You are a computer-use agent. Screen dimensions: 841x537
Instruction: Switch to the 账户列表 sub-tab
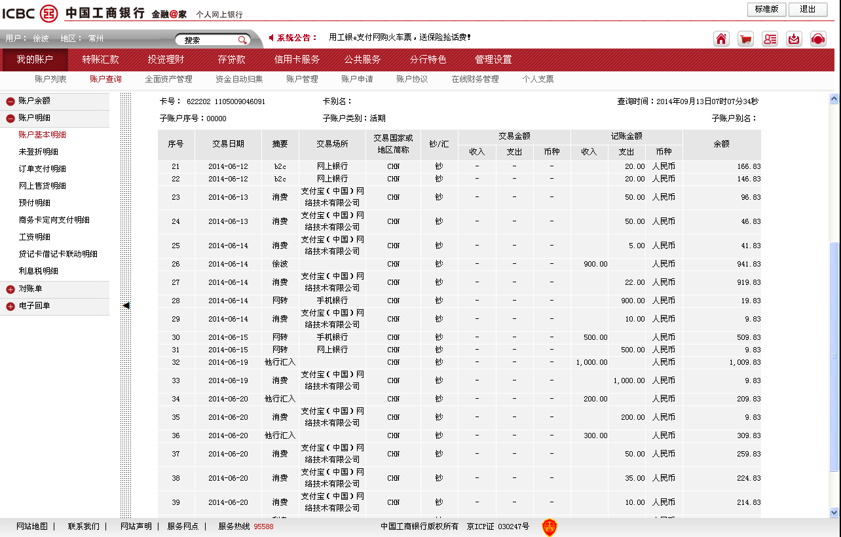click(50, 79)
